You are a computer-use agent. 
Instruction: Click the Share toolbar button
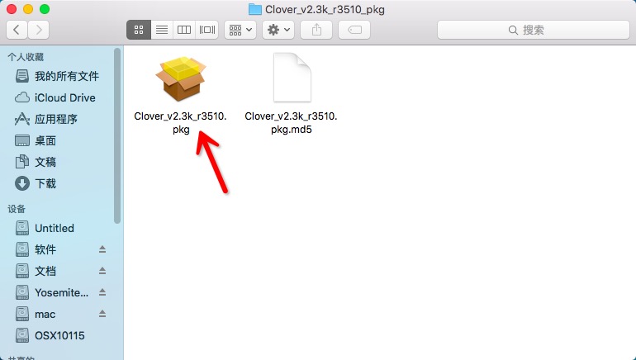pyautogui.click(x=316, y=30)
